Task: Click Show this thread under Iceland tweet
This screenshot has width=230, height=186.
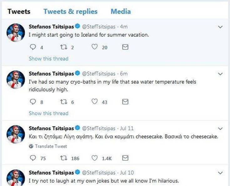Action: tap(49, 59)
